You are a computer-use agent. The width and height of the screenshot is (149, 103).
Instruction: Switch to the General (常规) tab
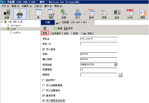[45, 33]
